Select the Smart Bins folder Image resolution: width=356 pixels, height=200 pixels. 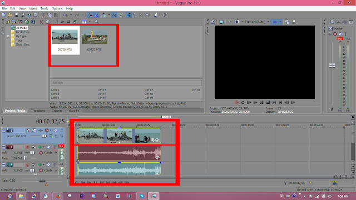[x=22, y=44]
